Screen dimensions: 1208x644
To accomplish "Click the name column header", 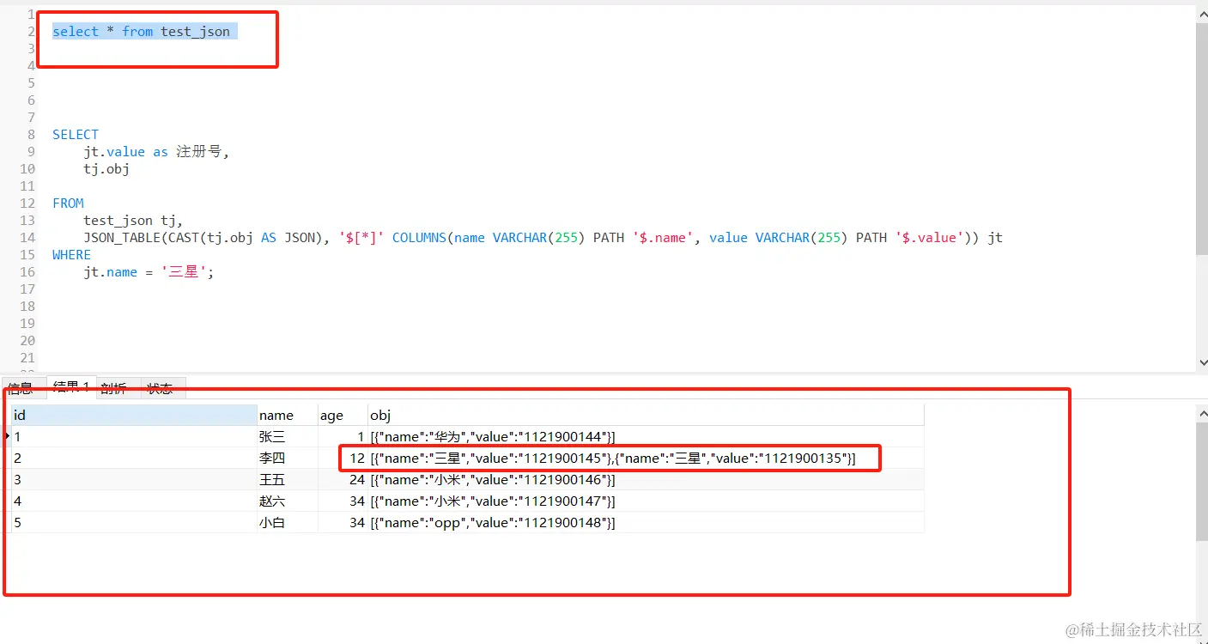I will [x=288, y=416].
